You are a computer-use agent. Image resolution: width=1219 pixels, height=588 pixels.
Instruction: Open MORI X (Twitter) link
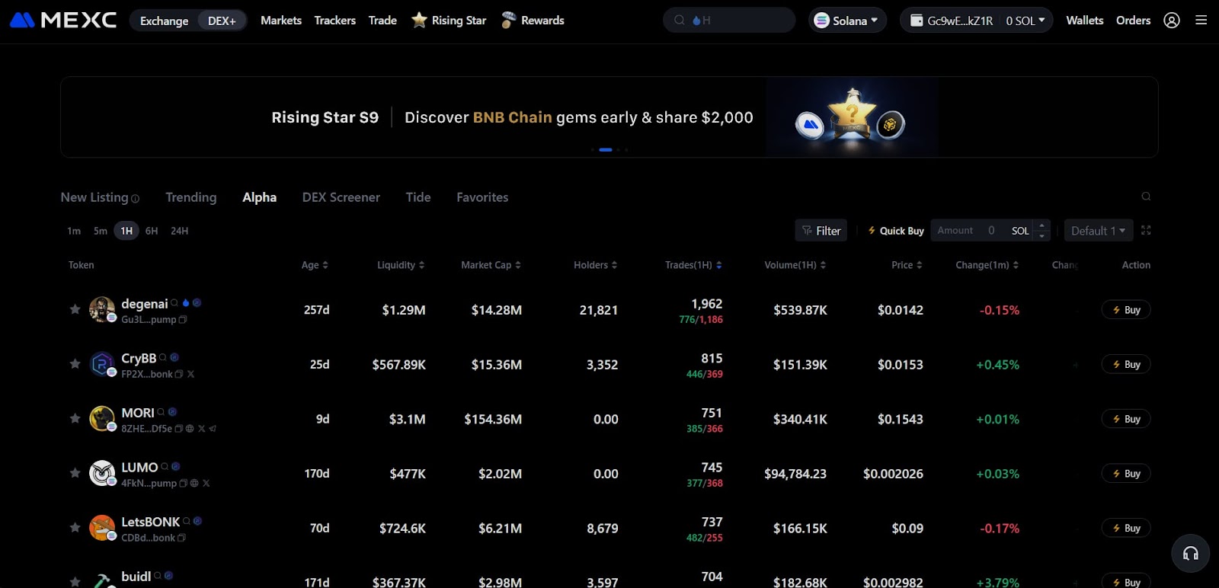click(201, 429)
